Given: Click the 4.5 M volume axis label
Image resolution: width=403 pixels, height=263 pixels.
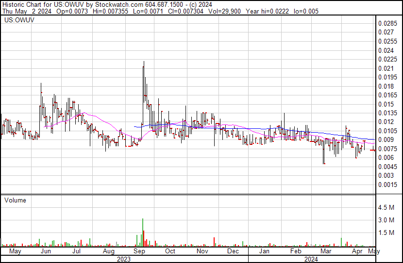Looking at the screenshot, I should (386, 208).
